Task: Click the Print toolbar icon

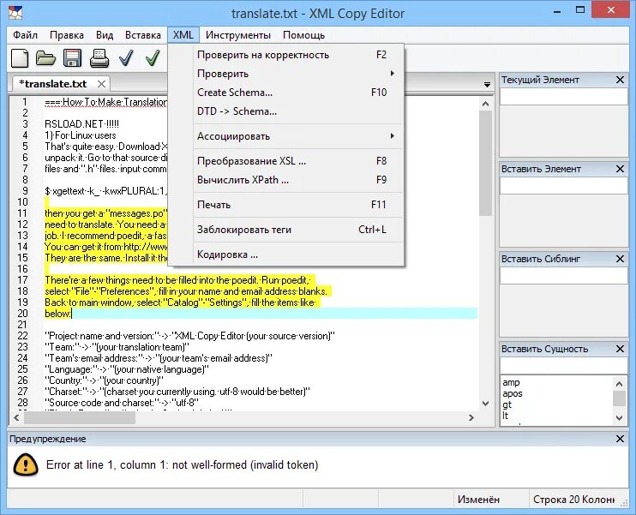Action: point(99,58)
